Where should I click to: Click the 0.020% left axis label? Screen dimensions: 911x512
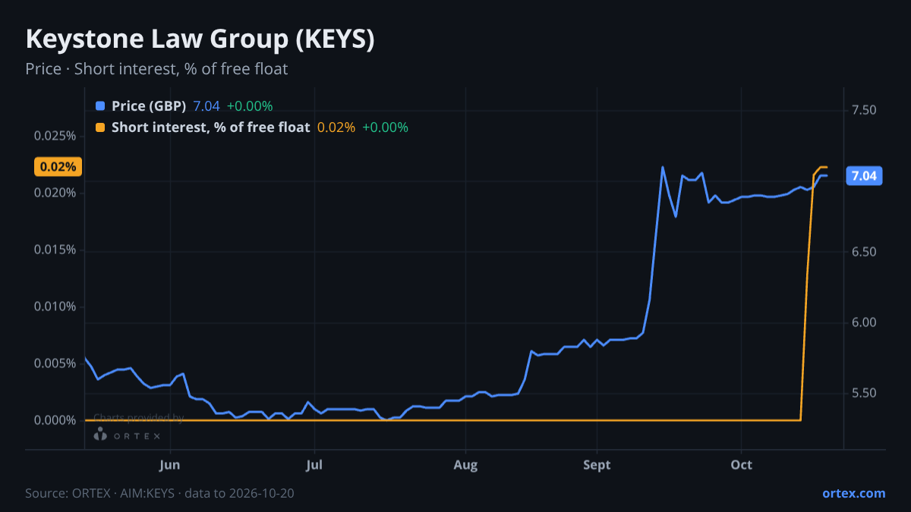(55, 193)
